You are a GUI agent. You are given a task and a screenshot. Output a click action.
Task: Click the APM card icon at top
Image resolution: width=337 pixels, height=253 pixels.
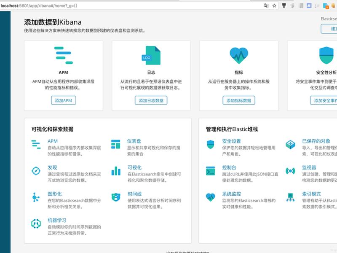(64, 55)
